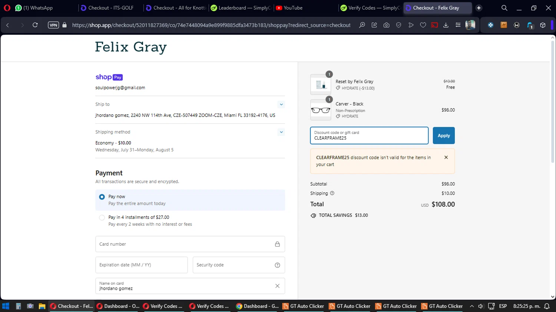Expand the Ship to address chevron
556x312 pixels.
pos(281,104)
